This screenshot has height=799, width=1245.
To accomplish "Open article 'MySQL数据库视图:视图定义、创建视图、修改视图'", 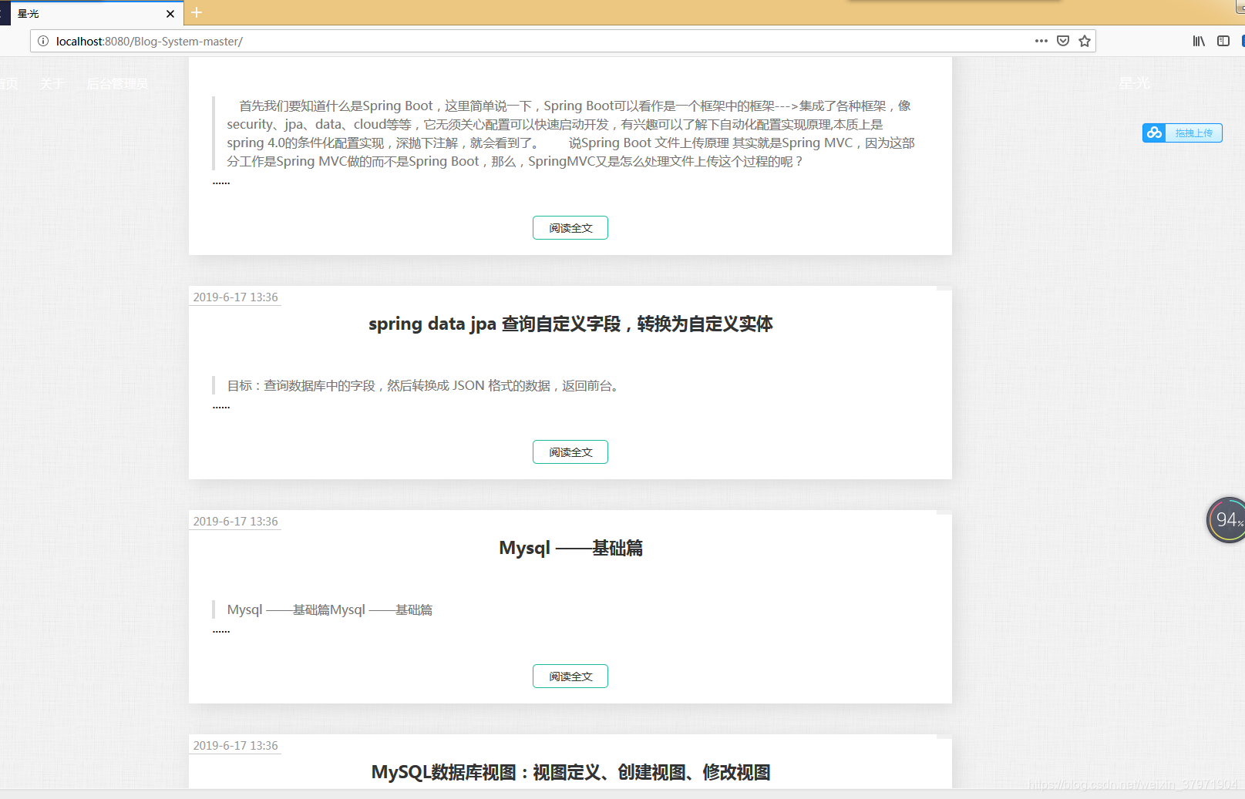I will coord(570,772).
